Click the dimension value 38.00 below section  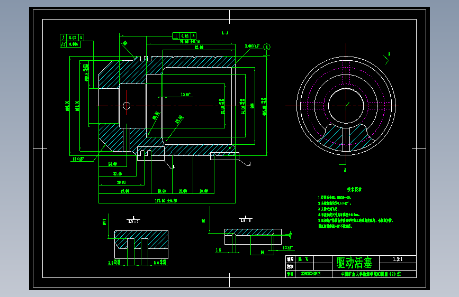click(x=121, y=182)
